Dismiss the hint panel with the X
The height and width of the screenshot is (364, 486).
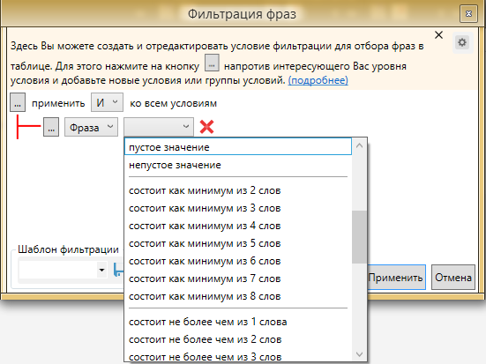pyautogui.click(x=438, y=35)
